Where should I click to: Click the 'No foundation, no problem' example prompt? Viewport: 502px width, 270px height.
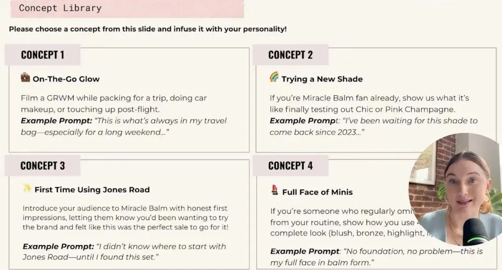click(376, 257)
